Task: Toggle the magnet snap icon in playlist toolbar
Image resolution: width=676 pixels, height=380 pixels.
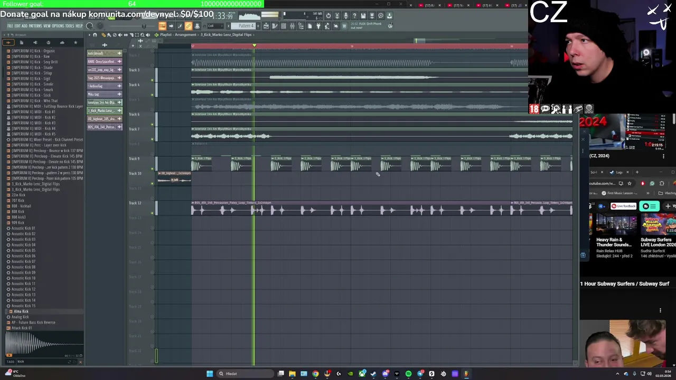Action: [95, 35]
